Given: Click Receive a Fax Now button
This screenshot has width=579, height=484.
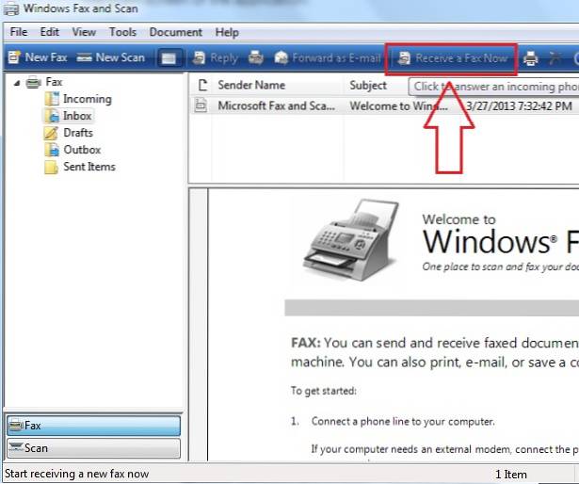Looking at the screenshot, I should pos(452,58).
